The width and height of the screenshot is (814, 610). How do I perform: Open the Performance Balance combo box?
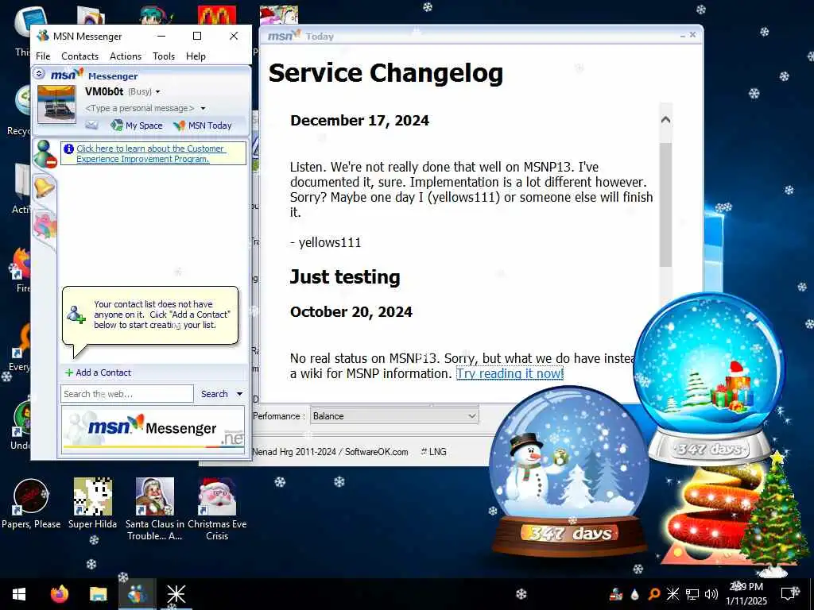[394, 416]
